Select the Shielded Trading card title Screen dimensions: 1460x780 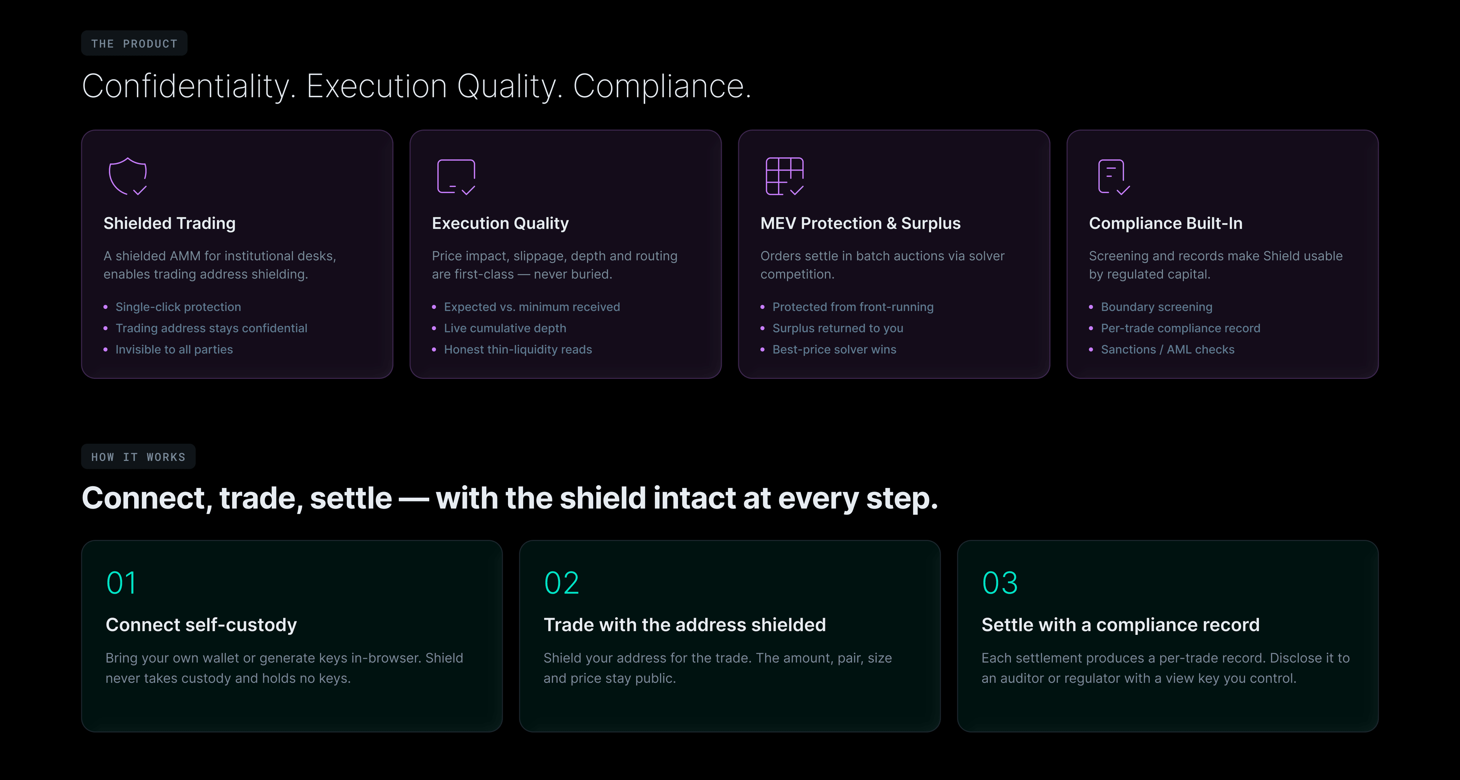pos(170,223)
